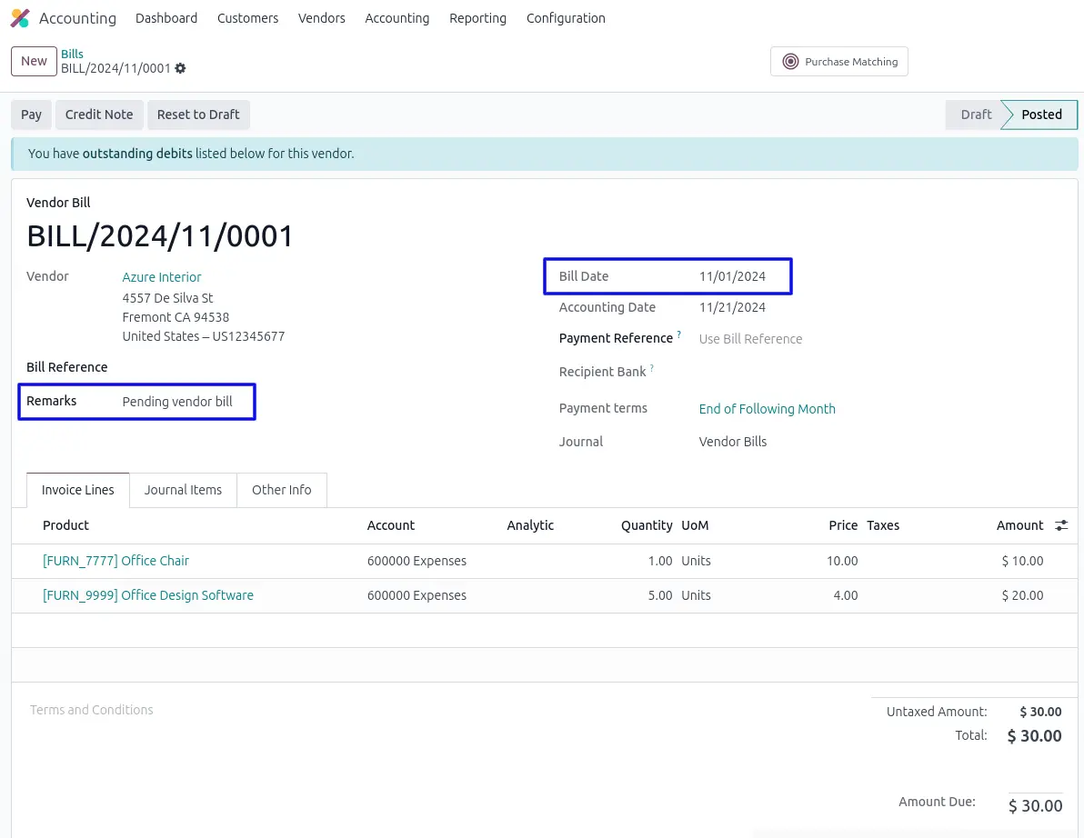This screenshot has width=1084, height=838.
Task: Open the Office Design Software product link
Action: pos(148,595)
